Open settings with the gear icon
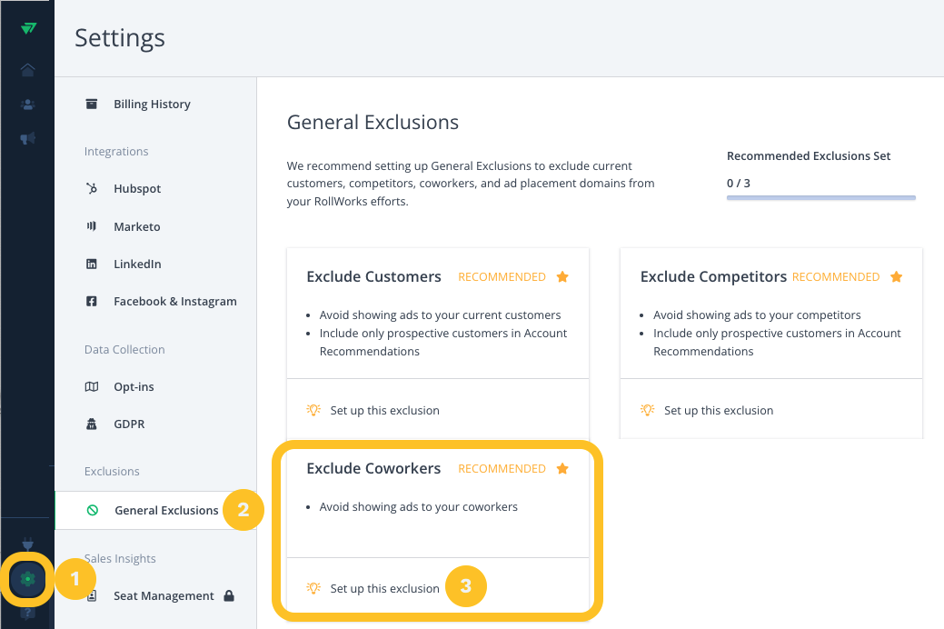 (x=27, y=579)
